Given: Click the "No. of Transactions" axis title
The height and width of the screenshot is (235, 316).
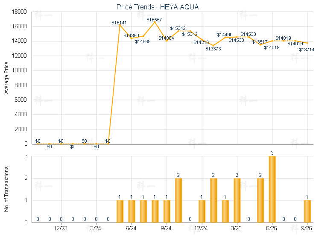Looking at the screenshot, I should [6, 189].
